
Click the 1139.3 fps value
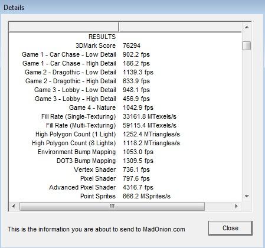(138, 72)
